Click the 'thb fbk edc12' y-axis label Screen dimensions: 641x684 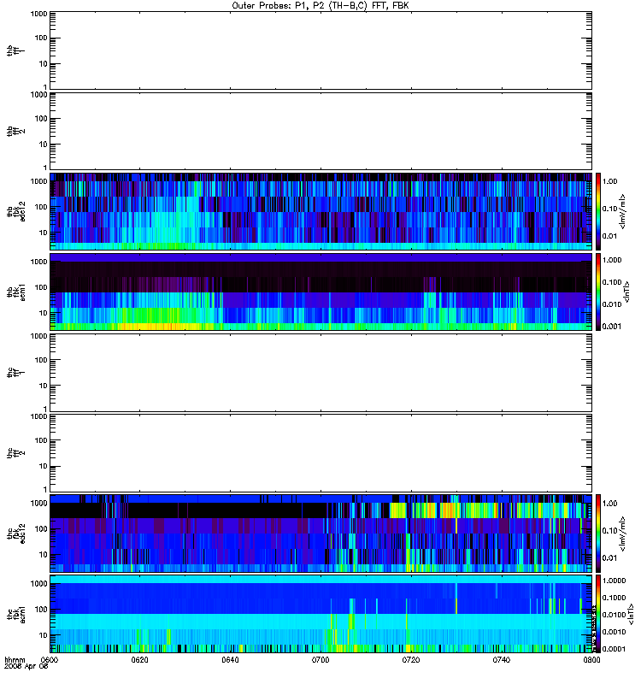[15, 211]
